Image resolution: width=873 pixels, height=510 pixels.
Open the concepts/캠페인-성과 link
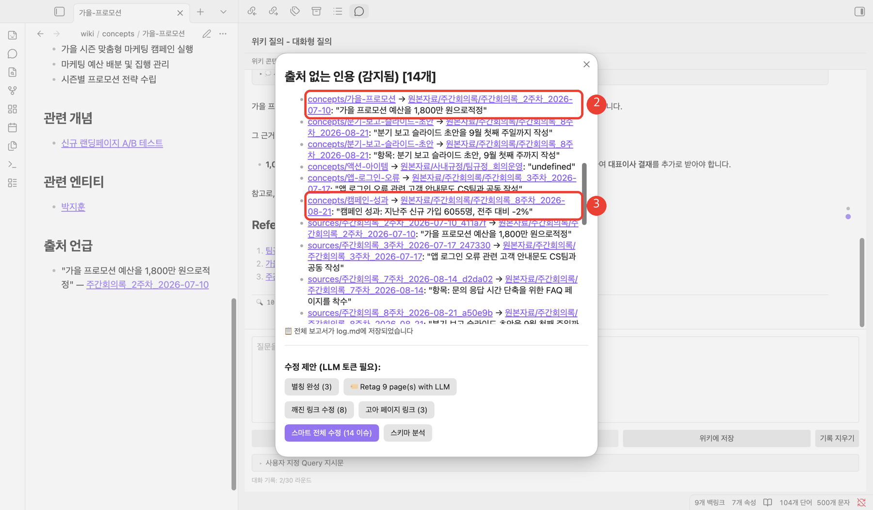(x=348, y=200)
